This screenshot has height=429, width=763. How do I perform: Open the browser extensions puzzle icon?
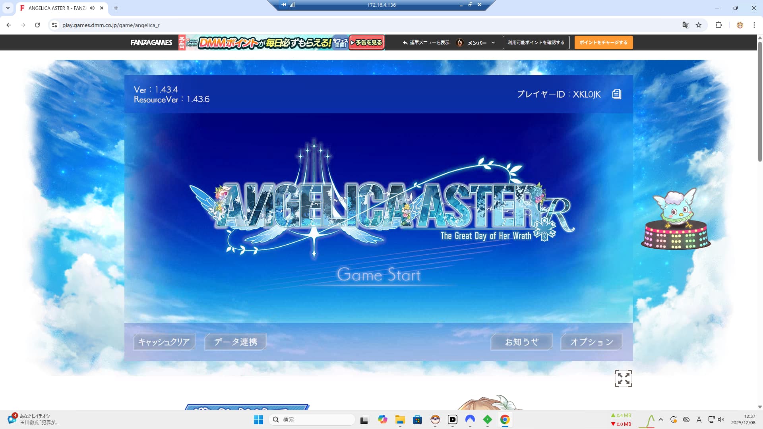pos(718,25)
